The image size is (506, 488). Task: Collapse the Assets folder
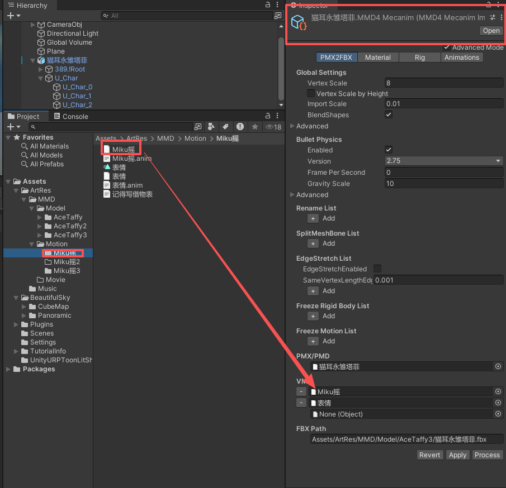click(x=8, y=181)
